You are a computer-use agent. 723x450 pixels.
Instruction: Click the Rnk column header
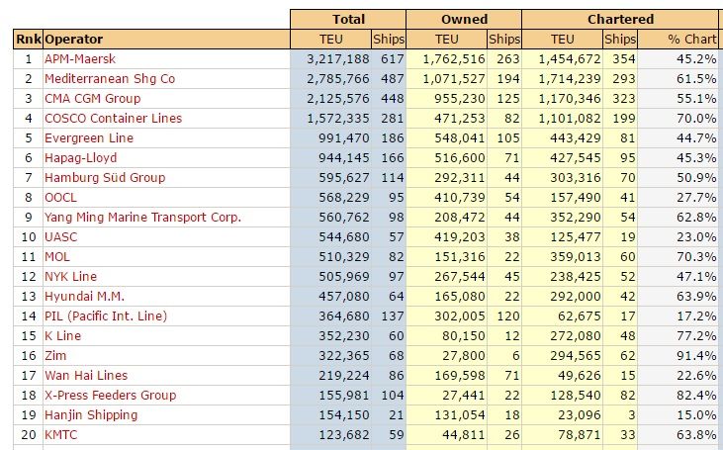click(x=27, y=40)
